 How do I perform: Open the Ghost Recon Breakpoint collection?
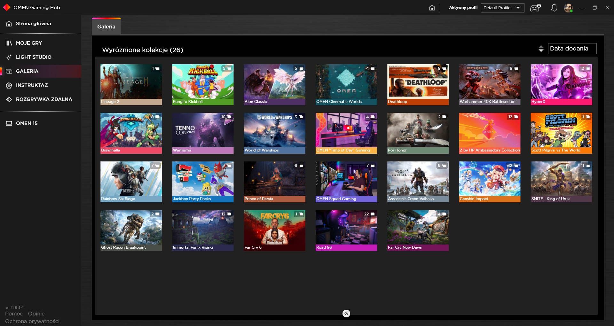pos(131,230)
